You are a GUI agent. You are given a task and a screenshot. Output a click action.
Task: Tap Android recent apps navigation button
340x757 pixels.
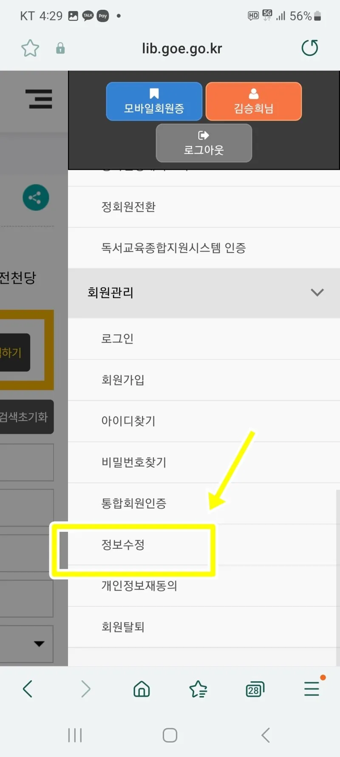[75, 735]
